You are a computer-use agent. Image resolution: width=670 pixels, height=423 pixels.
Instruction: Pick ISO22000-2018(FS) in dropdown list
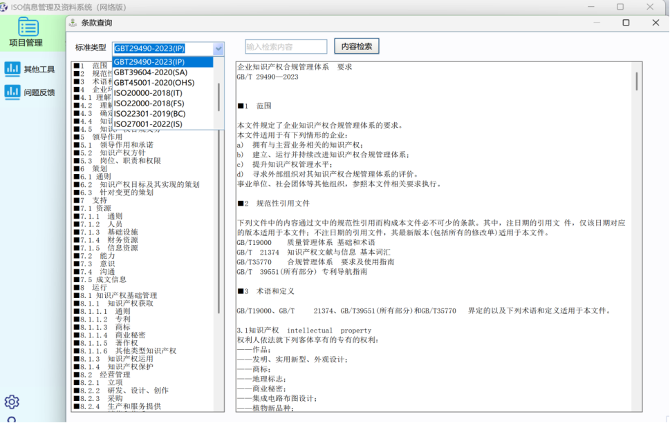pyautogui.click(x=149, y=104)
